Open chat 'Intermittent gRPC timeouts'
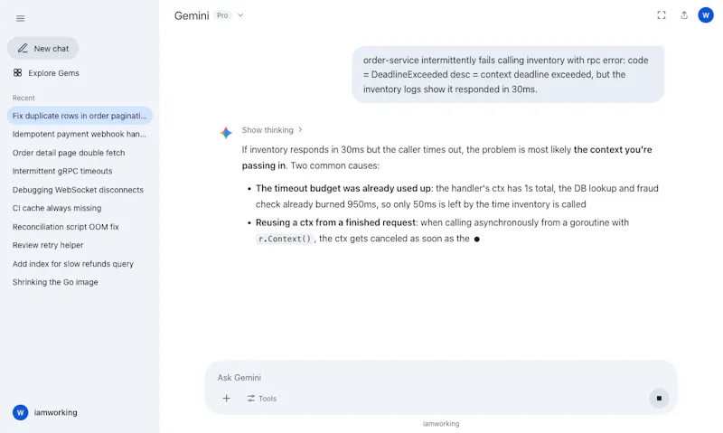This screenshot has width=723, height=433. coord(80,171)
